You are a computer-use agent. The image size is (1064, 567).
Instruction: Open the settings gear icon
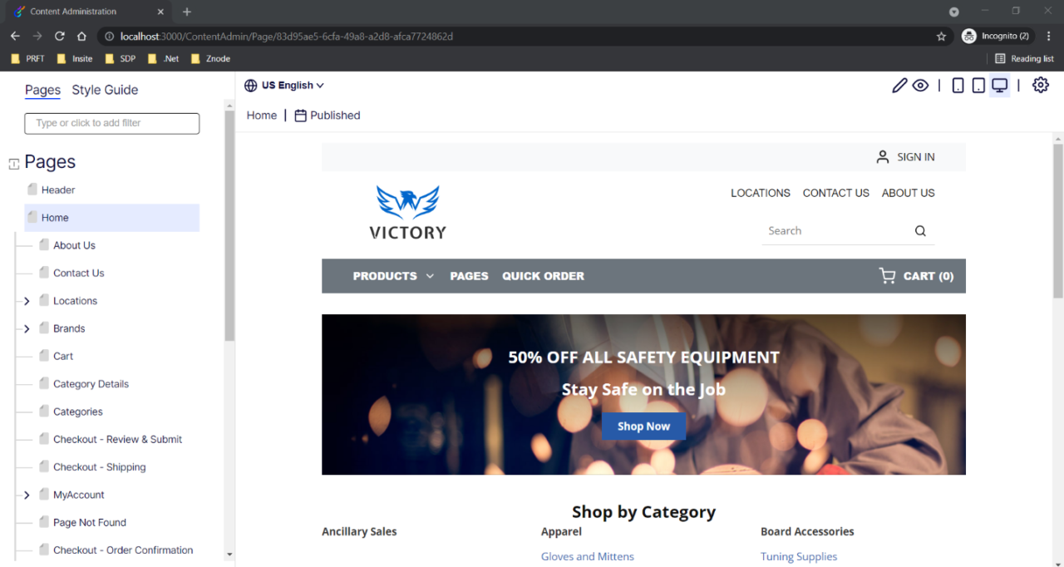1041,85
